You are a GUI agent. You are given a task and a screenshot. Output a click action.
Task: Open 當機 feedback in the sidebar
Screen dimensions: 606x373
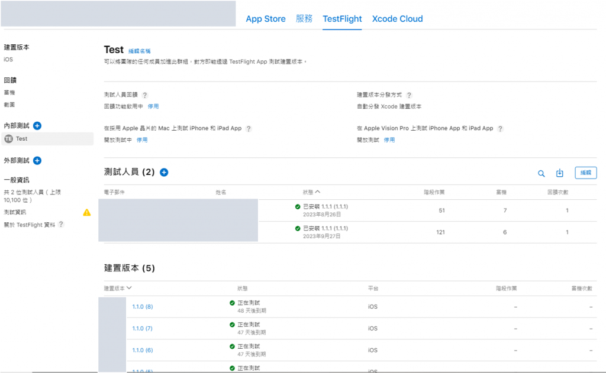(x=9, y=93)
